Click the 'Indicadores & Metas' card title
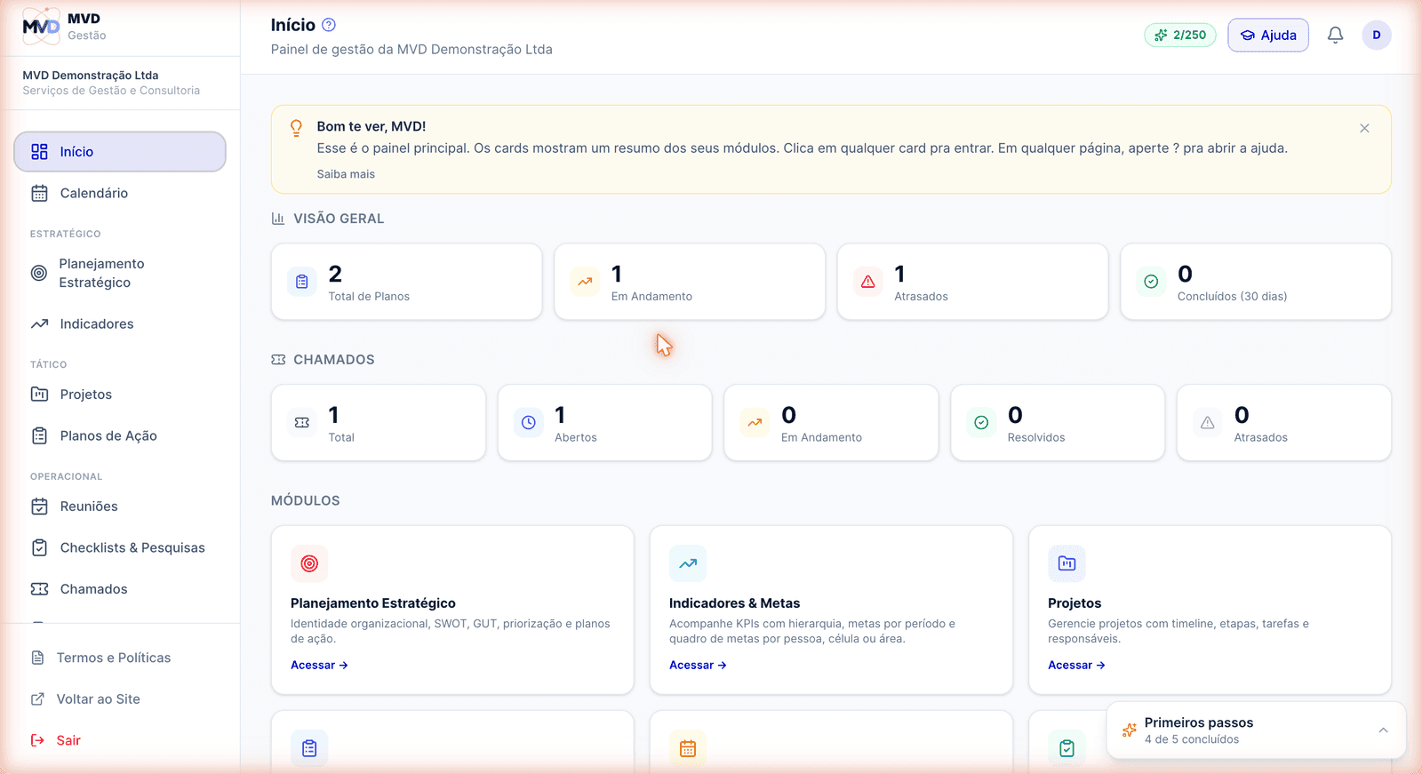The image size is (1422, 774). (x=734, y=603)
